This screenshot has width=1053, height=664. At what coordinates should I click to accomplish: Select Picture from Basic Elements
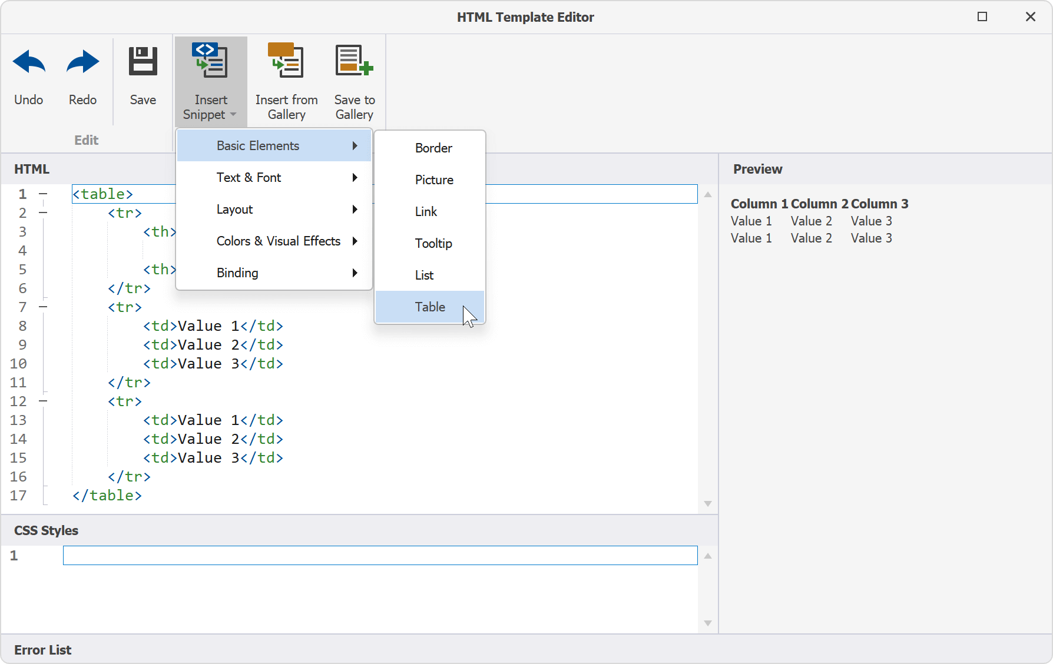tap(434, 180)
